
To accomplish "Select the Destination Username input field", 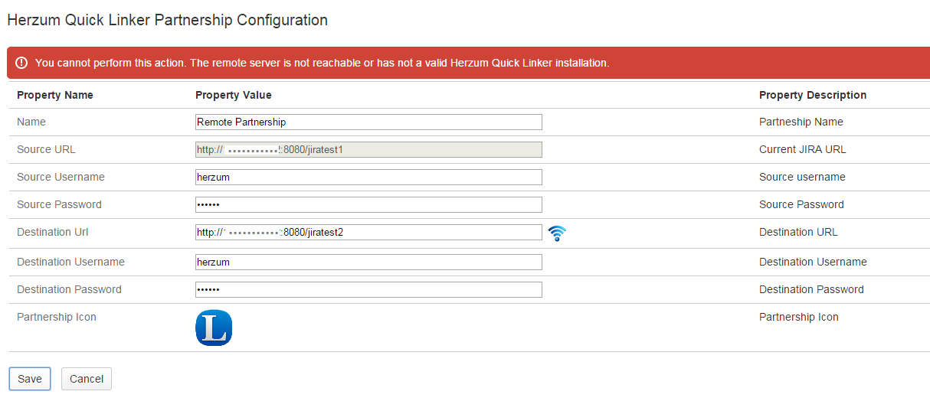I will click(x=368, y=262).
